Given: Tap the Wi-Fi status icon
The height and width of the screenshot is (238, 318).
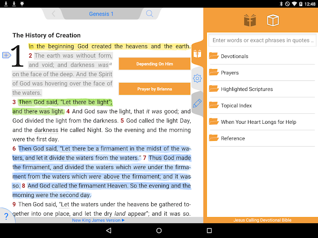Looking at the screenshot, I should pyautogui.click(x=294, y=4).
